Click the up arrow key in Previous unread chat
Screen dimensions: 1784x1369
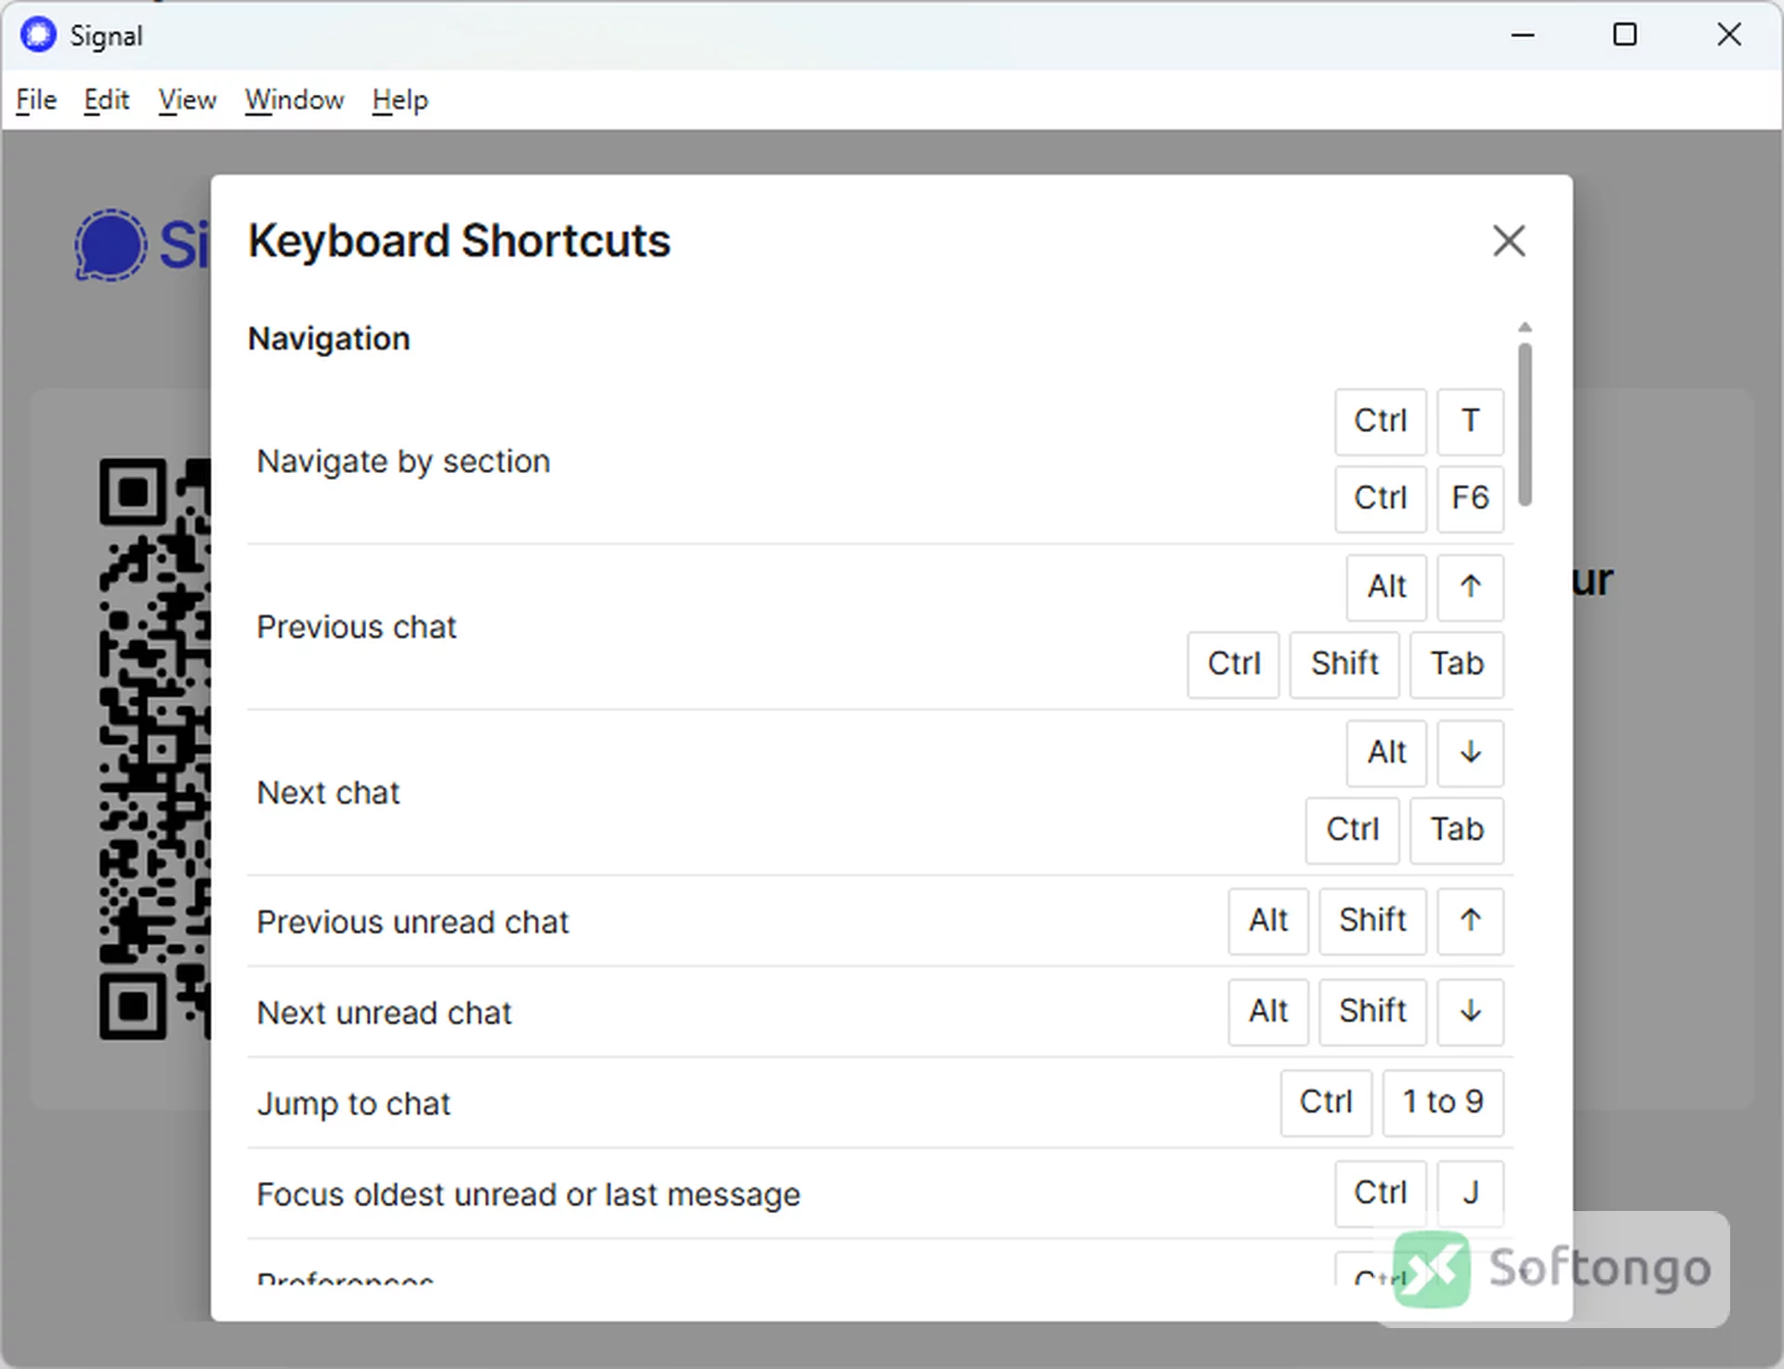1470,921
